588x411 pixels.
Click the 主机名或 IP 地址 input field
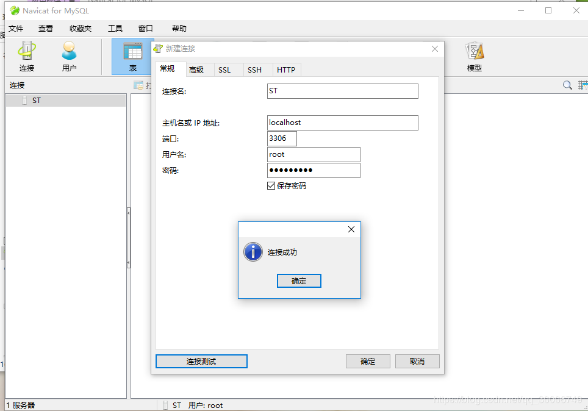[x=342, y=123]
